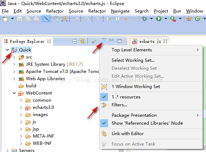
Task: Click the Run Last Tool icon
Action: (173, 19)
